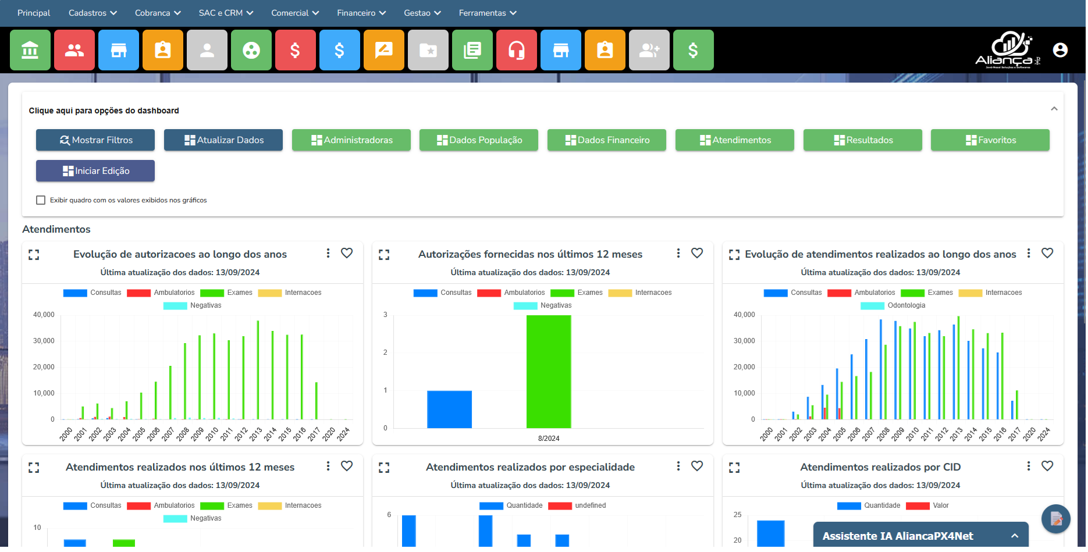Maximize the Atendimentos realizados por CID chart
This screenshot has width=1088, height=552.
[734, 468]
